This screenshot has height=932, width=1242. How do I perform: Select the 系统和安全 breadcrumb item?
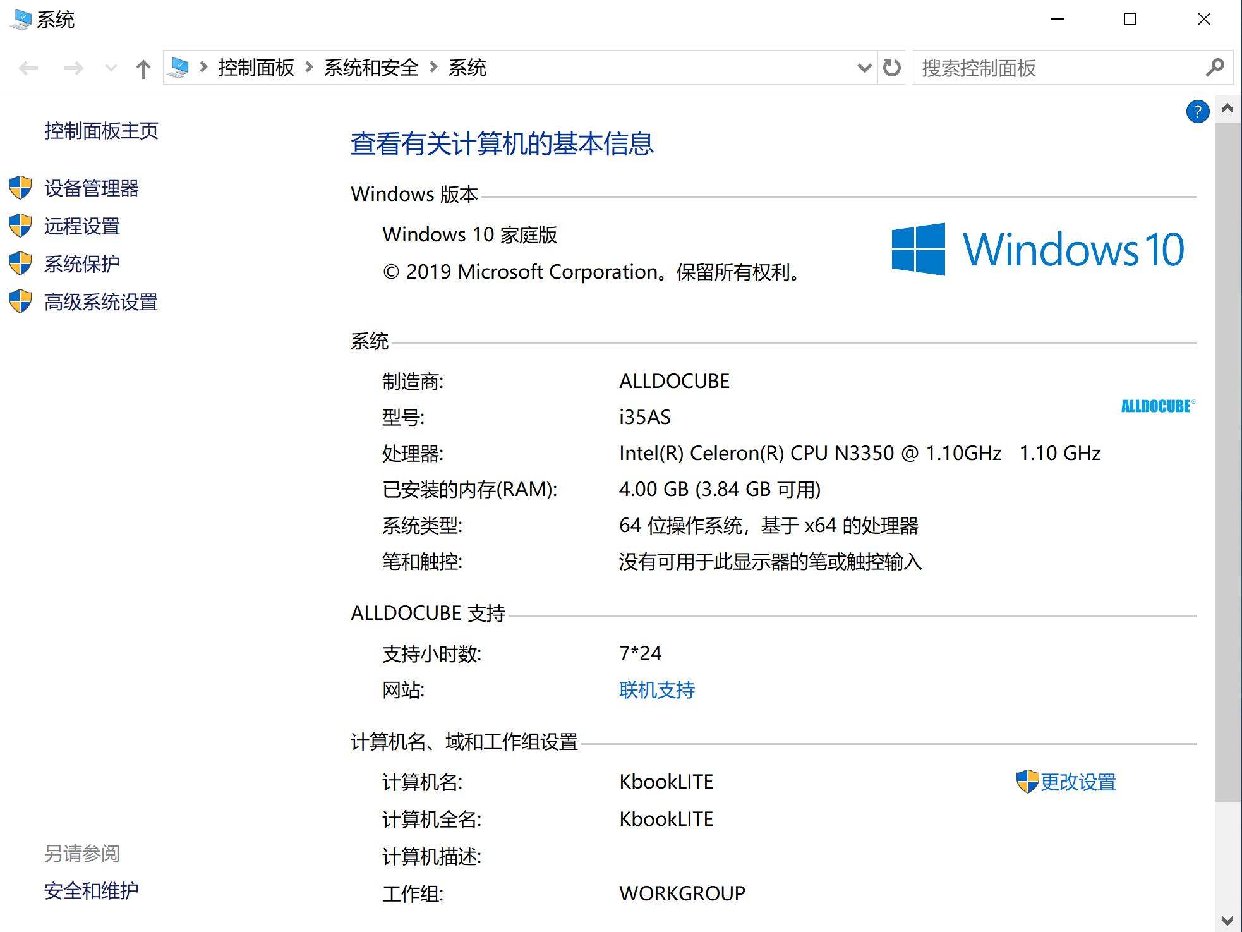371,68
